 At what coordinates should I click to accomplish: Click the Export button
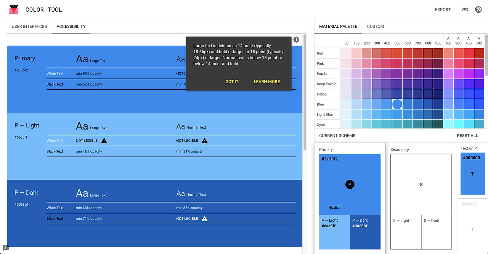[443, 10]
